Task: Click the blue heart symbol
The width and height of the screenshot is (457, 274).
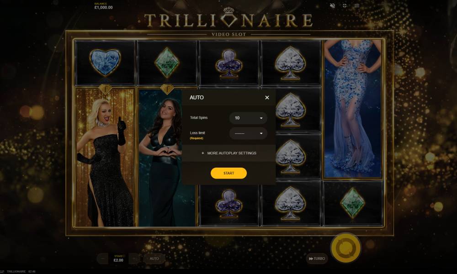Action: (x=105, y=62)
